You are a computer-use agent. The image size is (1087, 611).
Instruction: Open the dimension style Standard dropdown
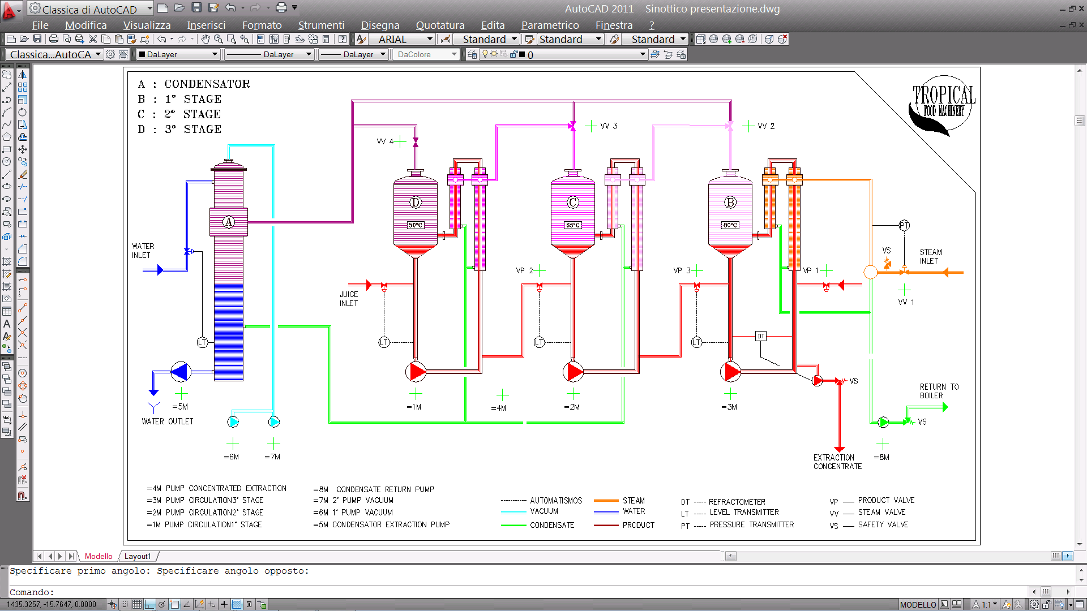pyautogui.click(x=486, y=39)
